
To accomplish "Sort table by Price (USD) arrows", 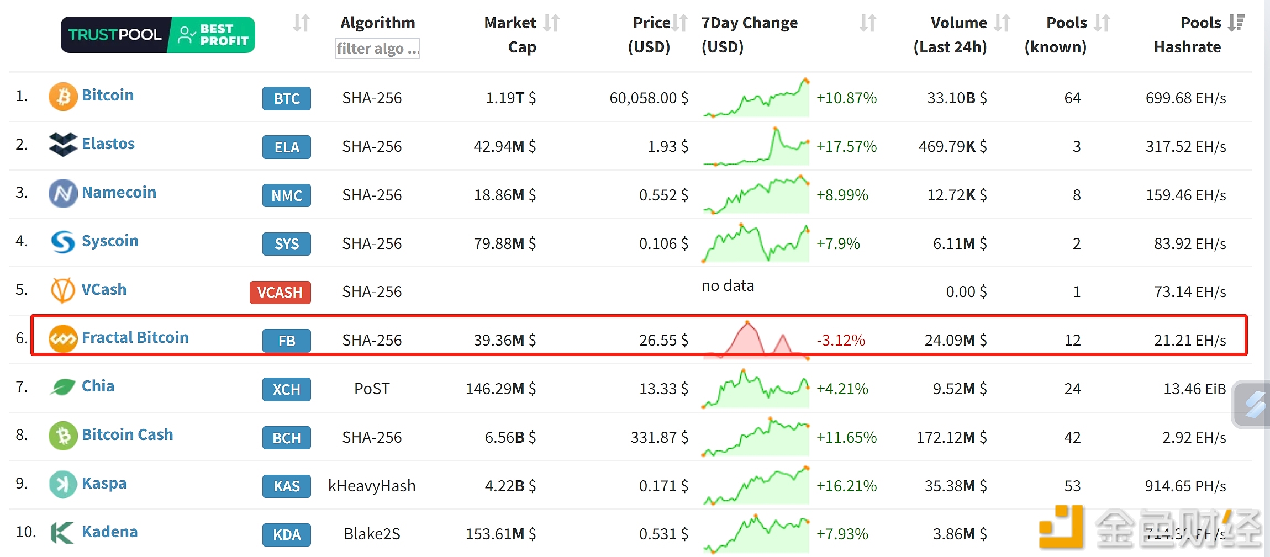I will pyautogui.click(x=680, y=23).
